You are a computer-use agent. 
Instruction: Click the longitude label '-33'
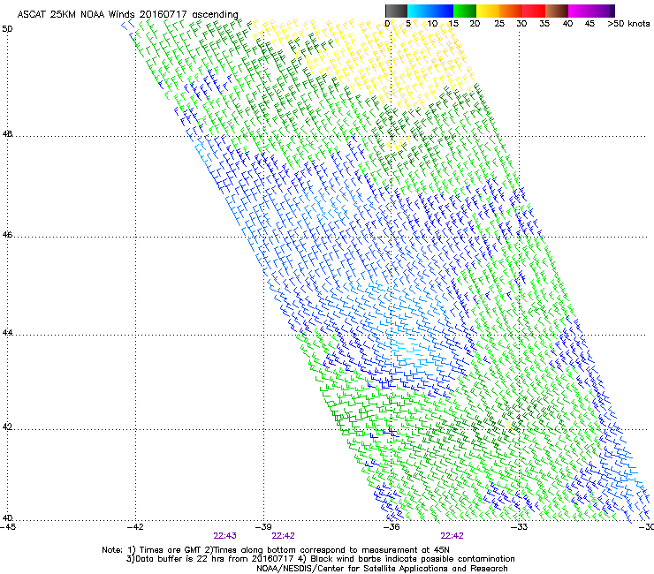pyautogui.click(x=520, y=527)
